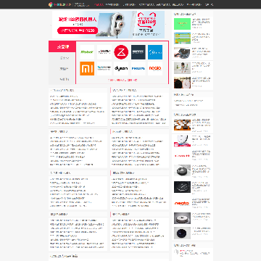Open the blue Midea brand logo
Screen dimensions: 261x261
(x=155, y=52)
